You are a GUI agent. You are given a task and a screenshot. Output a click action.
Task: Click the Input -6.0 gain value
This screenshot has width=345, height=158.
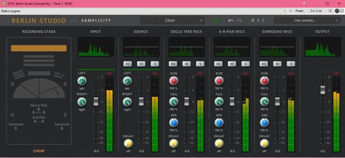pos(96,151)
